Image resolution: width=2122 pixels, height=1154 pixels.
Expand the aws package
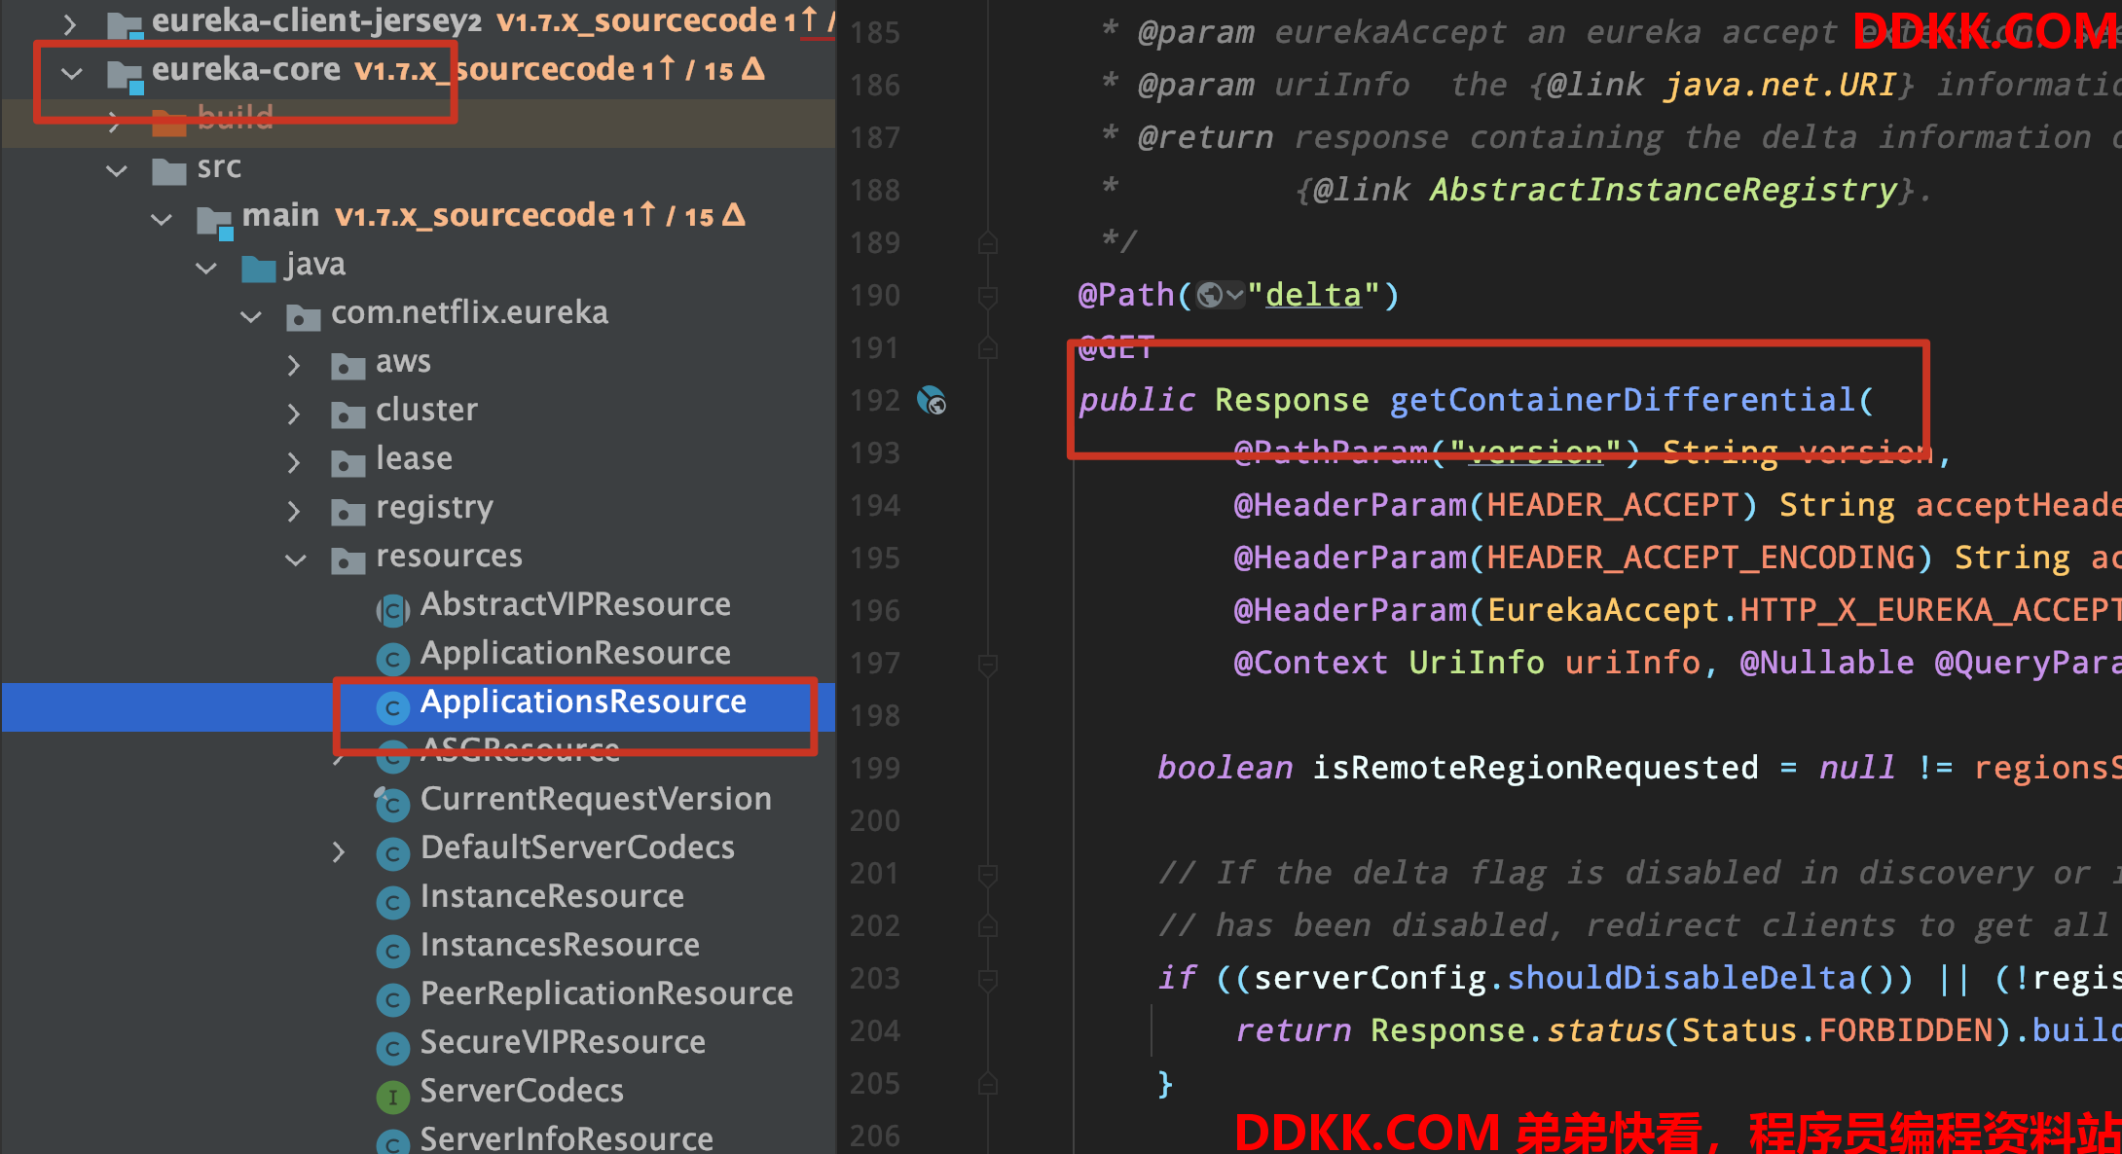[x=294, y=365]
